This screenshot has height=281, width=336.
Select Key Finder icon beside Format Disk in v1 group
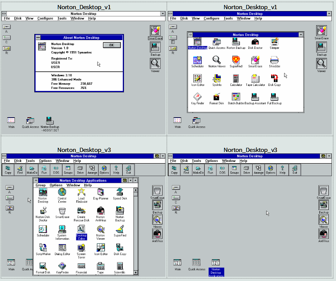tap(198, 99)
